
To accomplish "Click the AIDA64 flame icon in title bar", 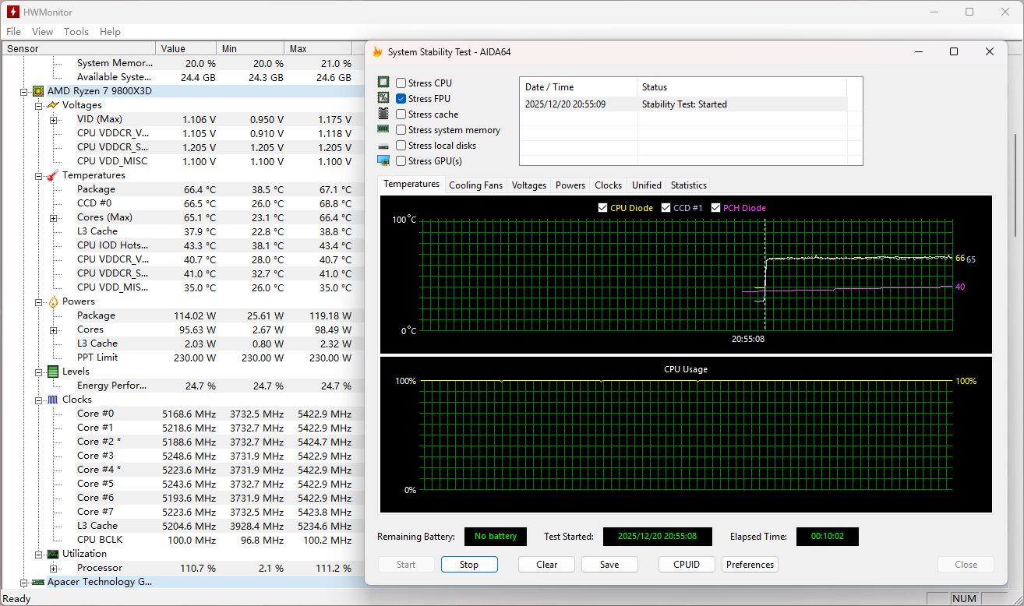I will 378,52.
